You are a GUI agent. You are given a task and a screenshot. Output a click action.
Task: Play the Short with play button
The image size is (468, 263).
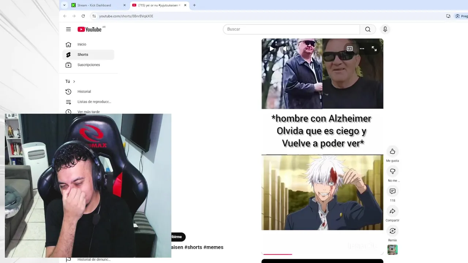click(272, 49)
